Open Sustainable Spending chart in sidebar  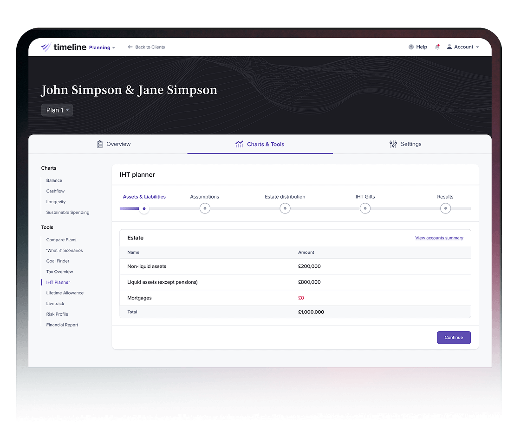pyautogui.click(x=68, y=213)
